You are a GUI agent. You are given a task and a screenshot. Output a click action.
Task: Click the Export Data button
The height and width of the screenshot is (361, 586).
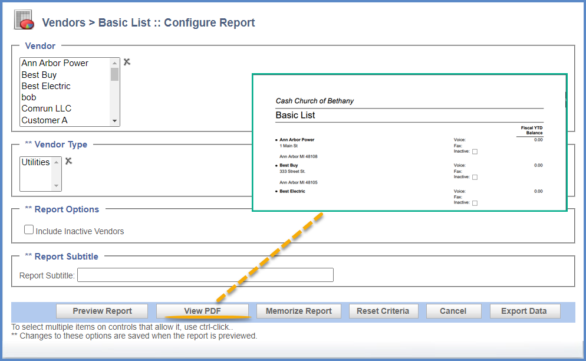click(x=524, y=311)
